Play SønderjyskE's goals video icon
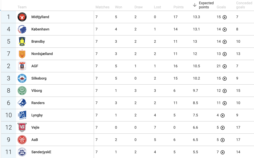 pyautogui.click(x=222, y=152)
